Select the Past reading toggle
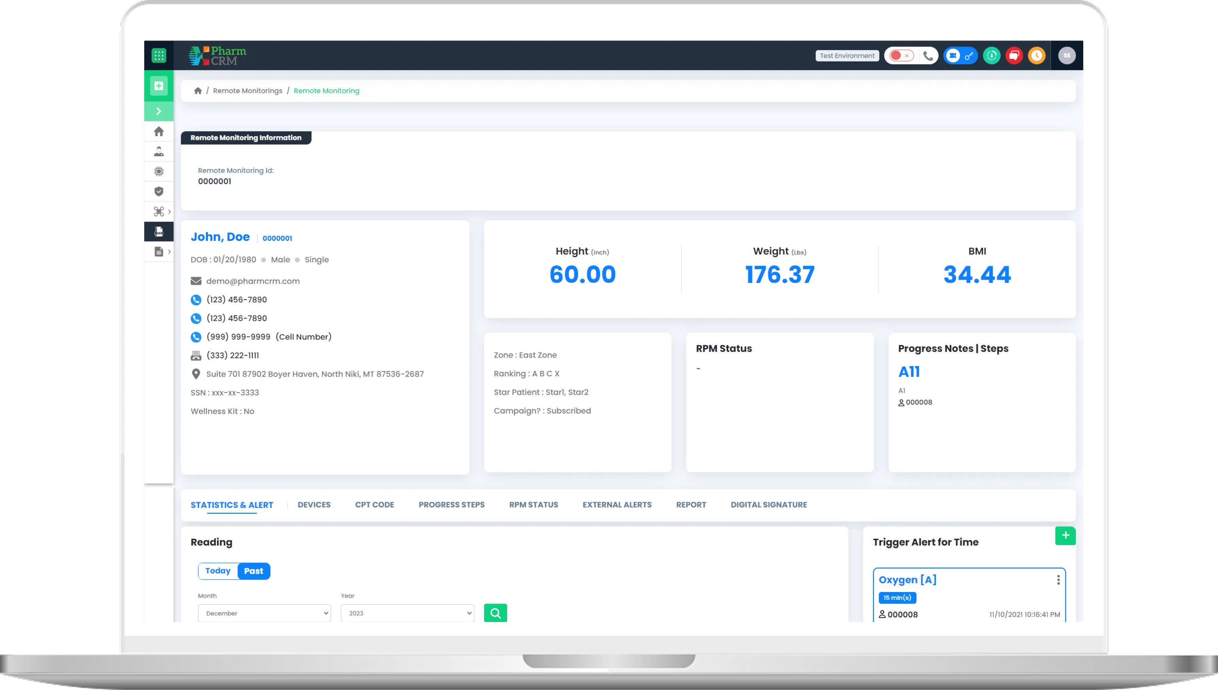The height and width of the screenshot is (690, 1218). point(253,571)
